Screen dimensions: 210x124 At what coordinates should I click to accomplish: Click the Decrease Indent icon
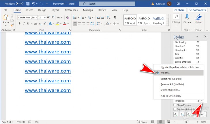[98, 17]
